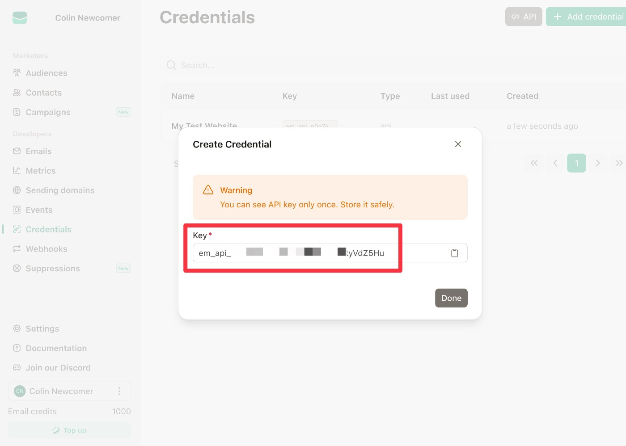Viewport: 626px width, 446px height.
Task: Go to Contacts in sidebar
Action: point(44,93)
